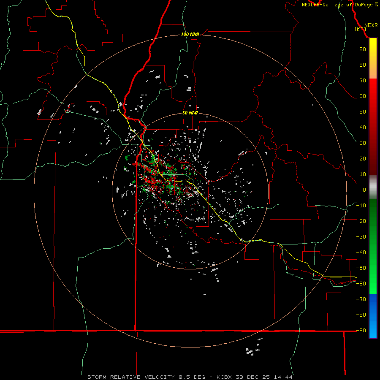Click the 100 NMI range ring label
This screenshot has height=380, width=380.
click(x=190, y=34)
